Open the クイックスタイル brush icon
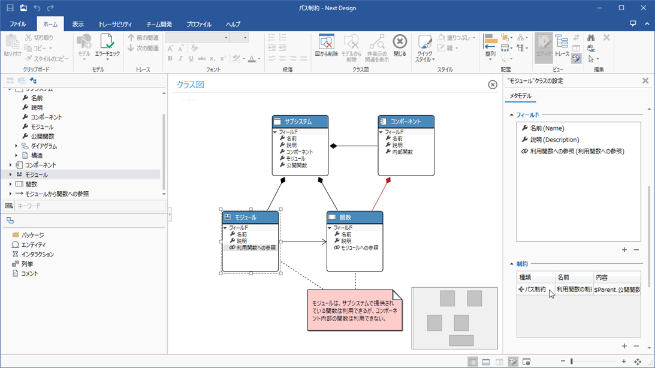Image resolution: width=655 pixels, height=368 pixels. 424,43
